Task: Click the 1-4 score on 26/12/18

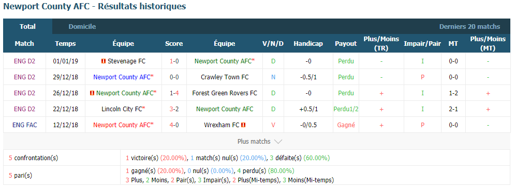Action: tap(174, 93)
